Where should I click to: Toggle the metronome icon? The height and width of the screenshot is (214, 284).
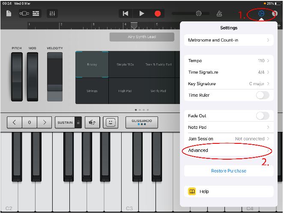[x=219, y=14]
